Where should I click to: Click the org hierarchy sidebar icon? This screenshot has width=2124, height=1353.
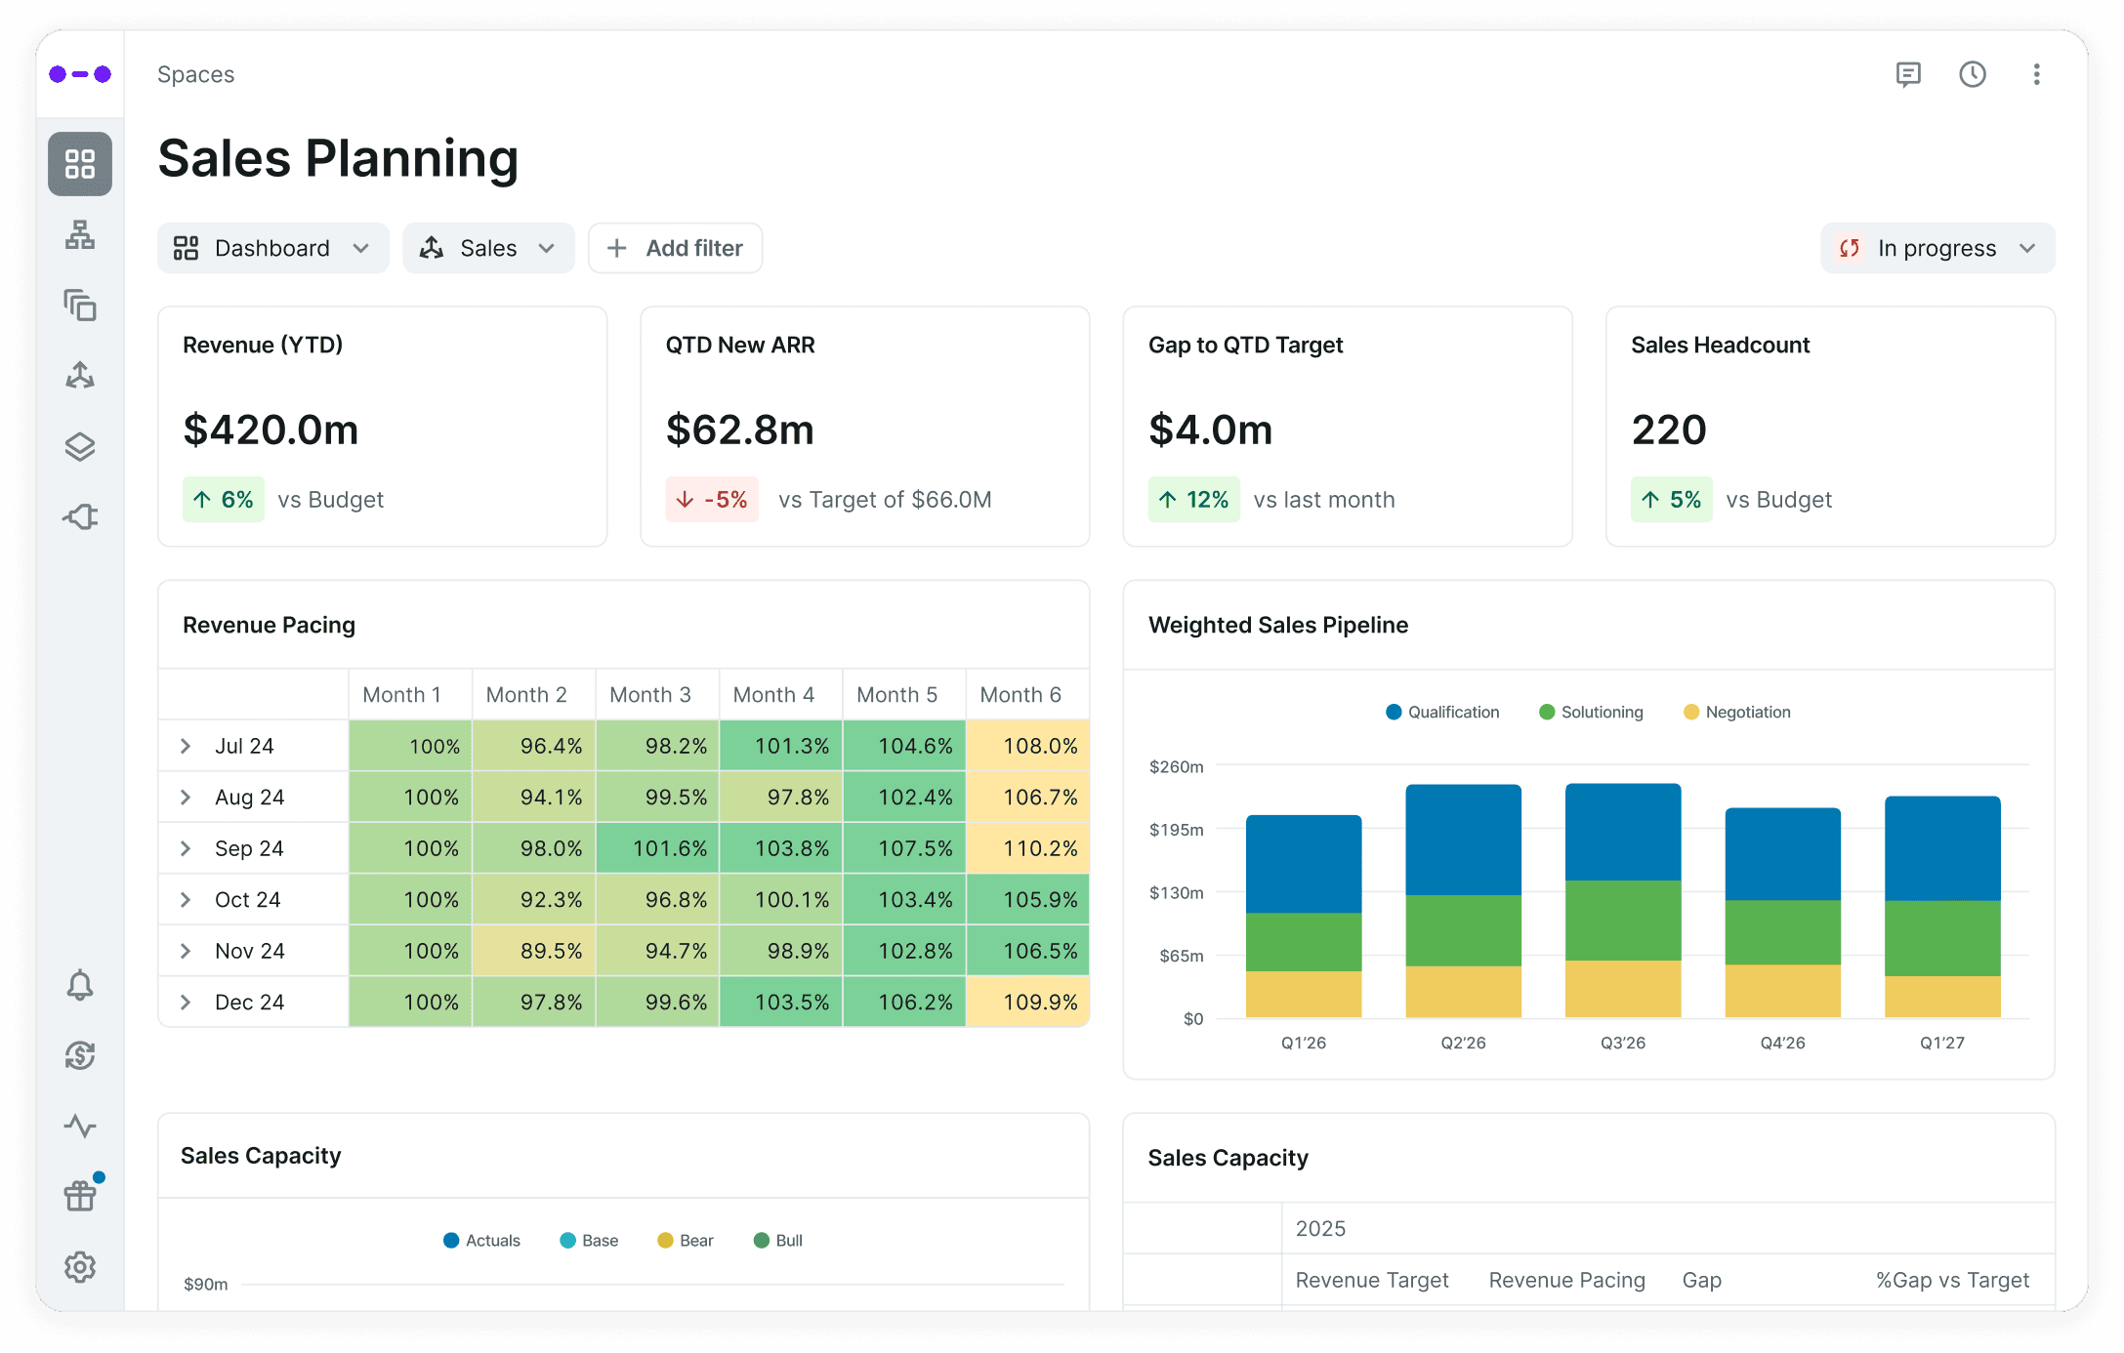pos(80,235)
